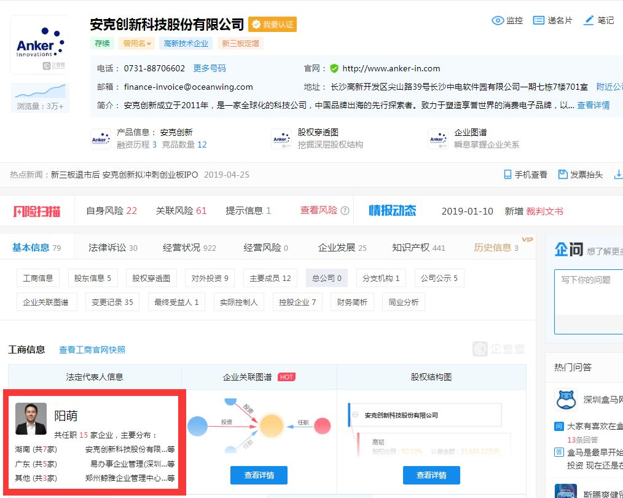The width and height of the screenshot is (623, 498).
Task: Click the 股权穿透图 Anker logo icon
Action: [x=281, y=139]
